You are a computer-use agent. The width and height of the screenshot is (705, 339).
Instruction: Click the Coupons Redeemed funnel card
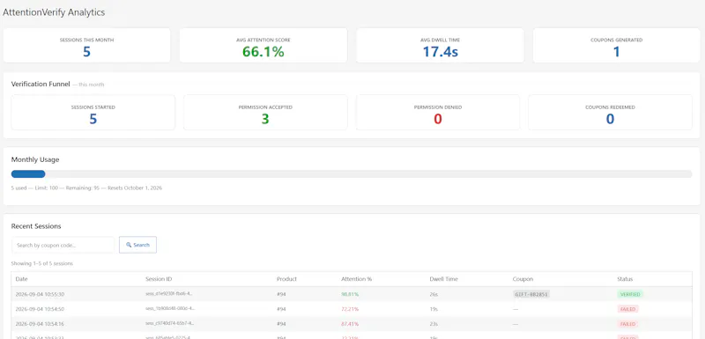point(610,112)
